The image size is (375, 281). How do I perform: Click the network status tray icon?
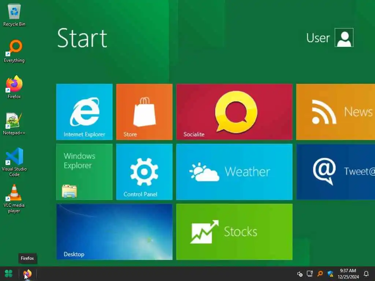point(310,274)
